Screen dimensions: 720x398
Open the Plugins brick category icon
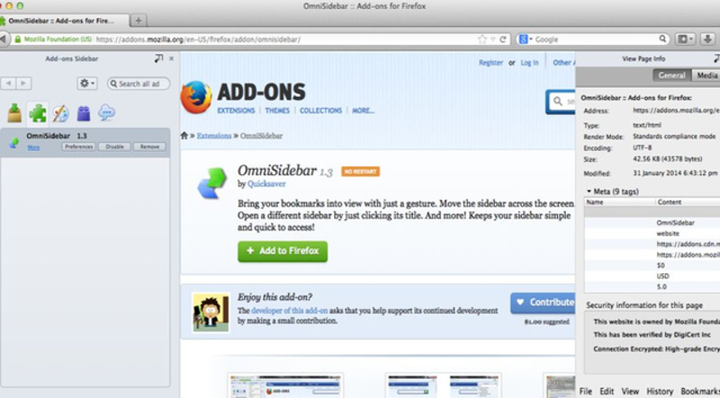[x=84, y=113]
